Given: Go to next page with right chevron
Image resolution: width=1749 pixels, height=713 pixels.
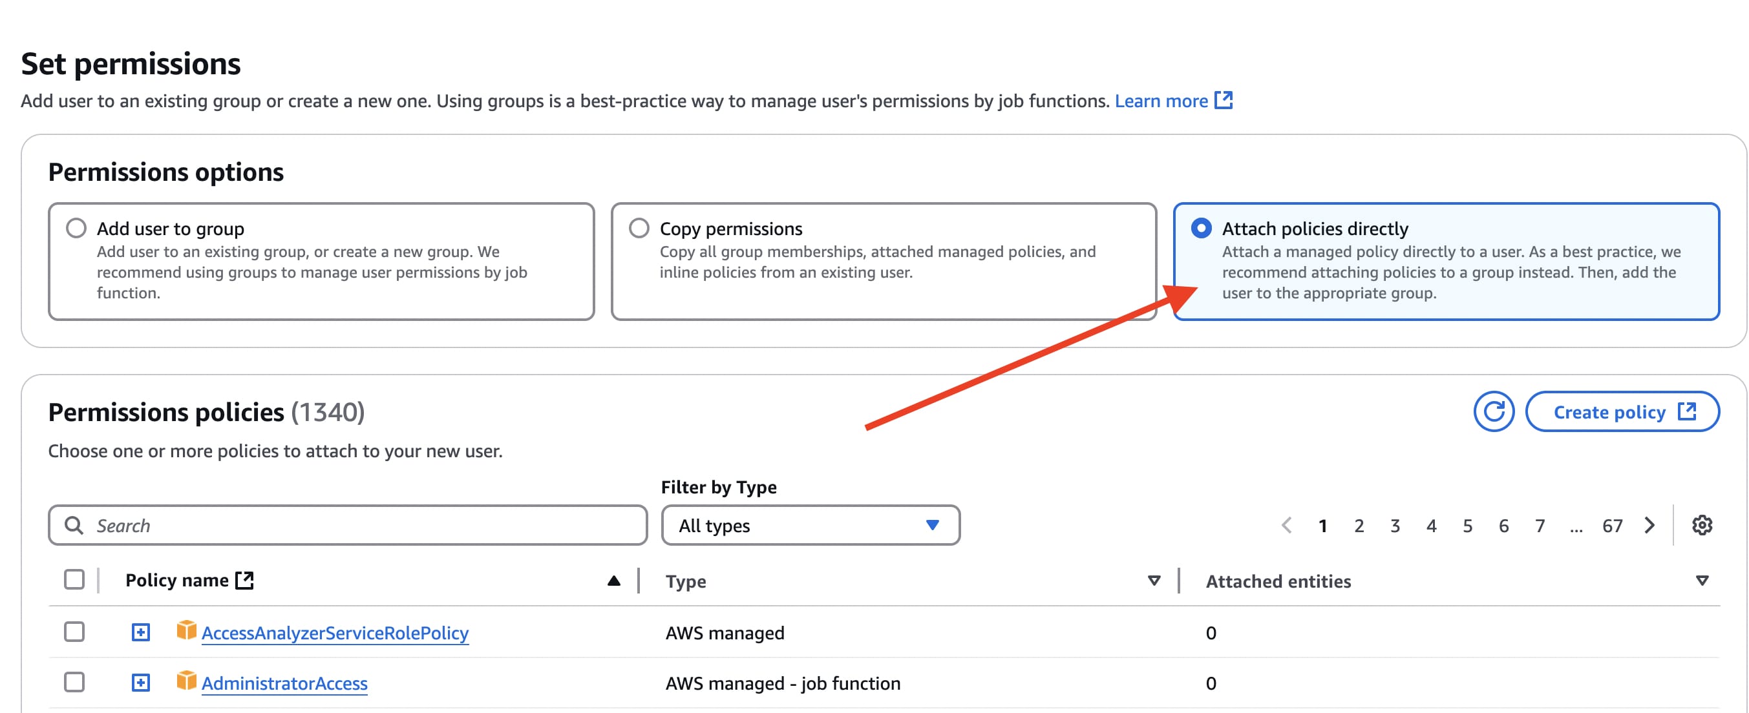Looking at the screenshot, I should pos(1649,525).
